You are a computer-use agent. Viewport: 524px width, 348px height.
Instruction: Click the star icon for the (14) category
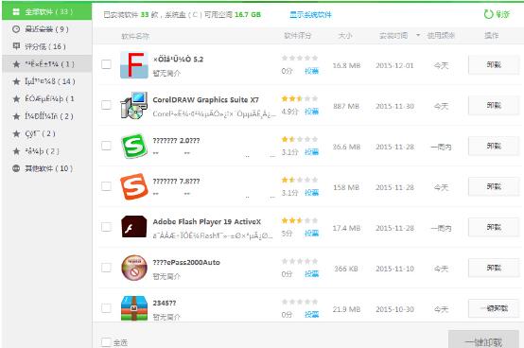[x=16, y=81]
